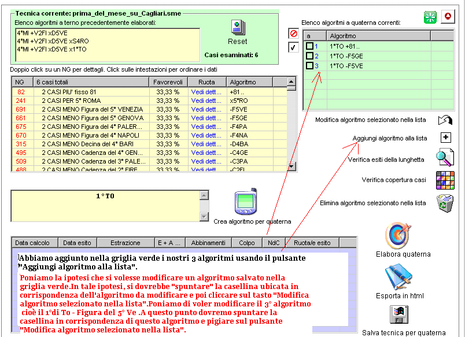The image size is (465, 337).
Task: Click inside the 1°TO algorithm text box
Action: [x=106, y=206]
